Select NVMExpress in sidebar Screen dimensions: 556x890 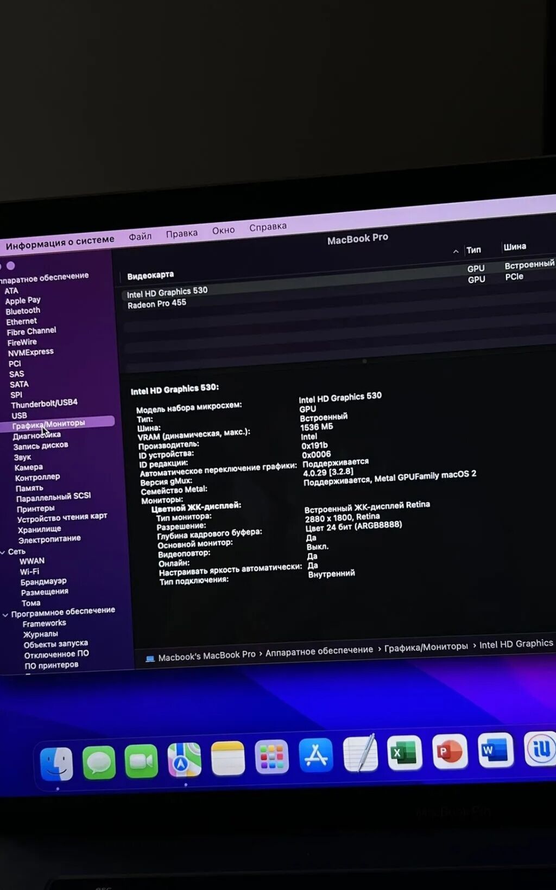[x=31, y=352]
